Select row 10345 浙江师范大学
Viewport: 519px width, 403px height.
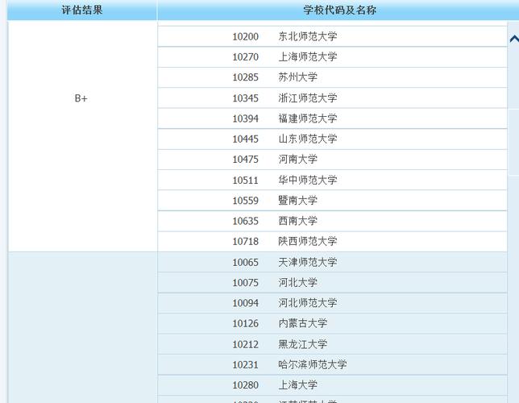point(332,98)
